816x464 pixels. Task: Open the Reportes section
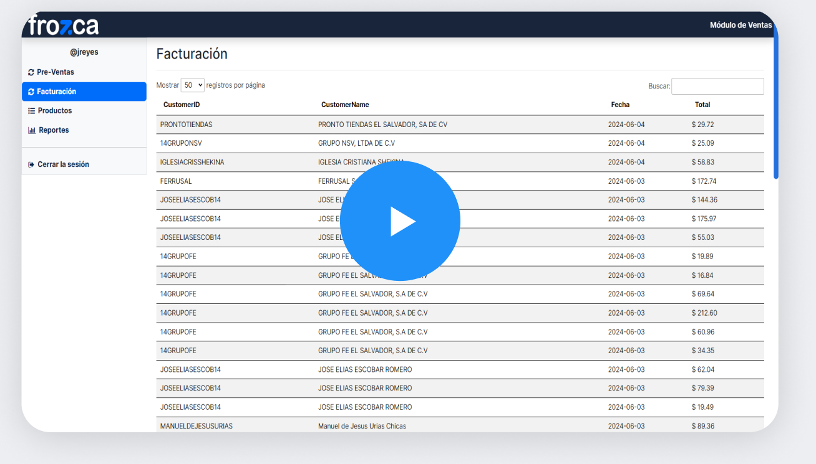[x=54, y=130]
